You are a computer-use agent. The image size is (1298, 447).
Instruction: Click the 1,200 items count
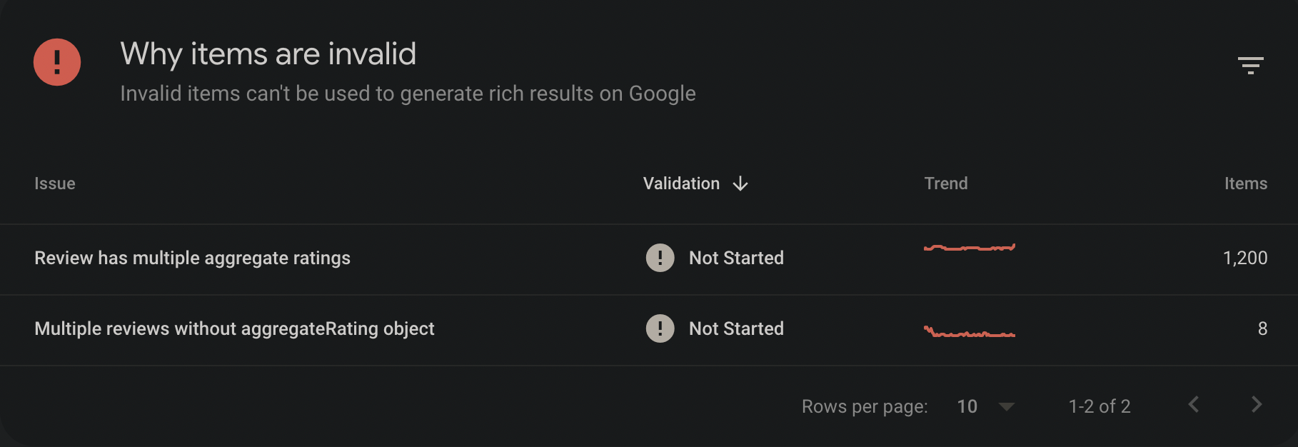point(1245,258)
